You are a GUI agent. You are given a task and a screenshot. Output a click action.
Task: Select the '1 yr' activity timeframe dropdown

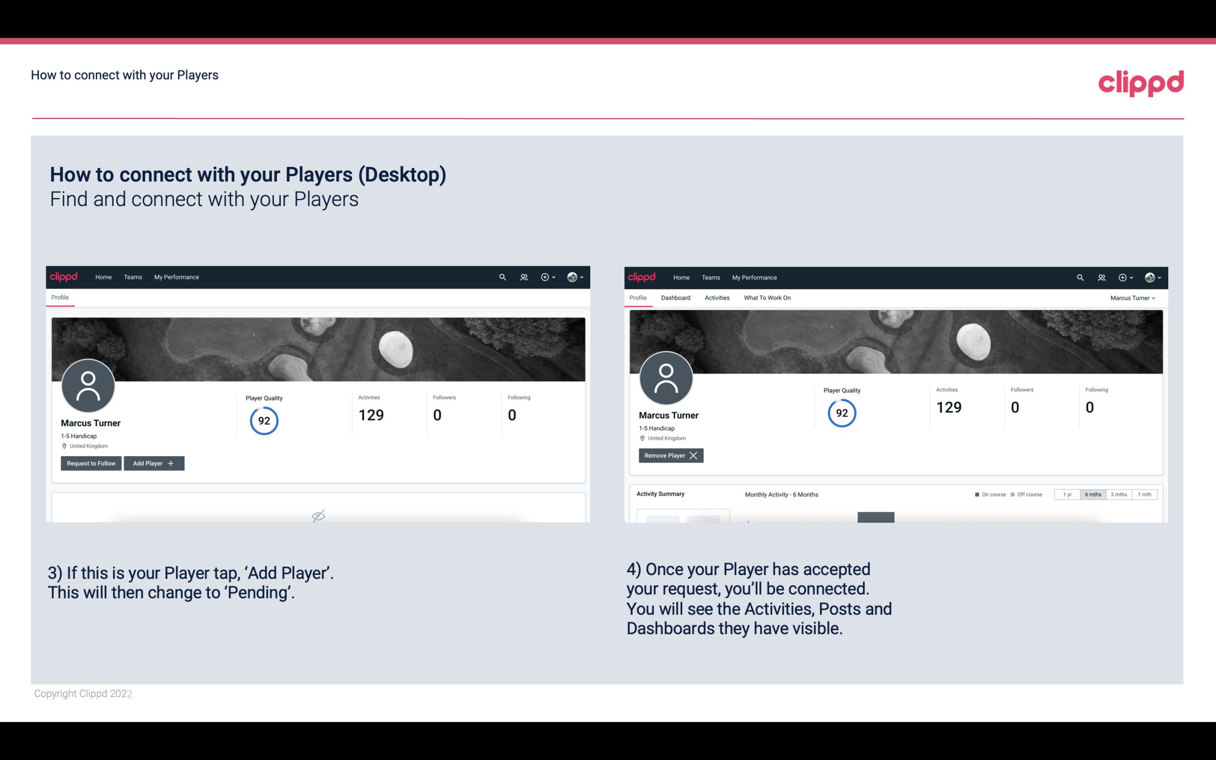(x=1067, y=494)
